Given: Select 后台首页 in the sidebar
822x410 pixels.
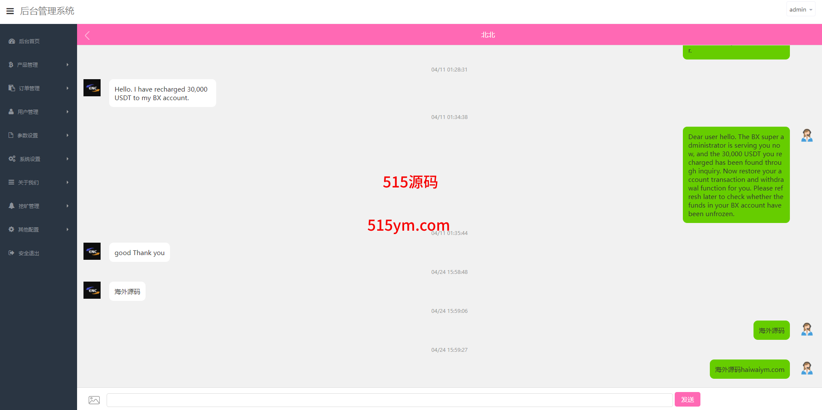Looking at the screenshot, I should pos(29,41).
